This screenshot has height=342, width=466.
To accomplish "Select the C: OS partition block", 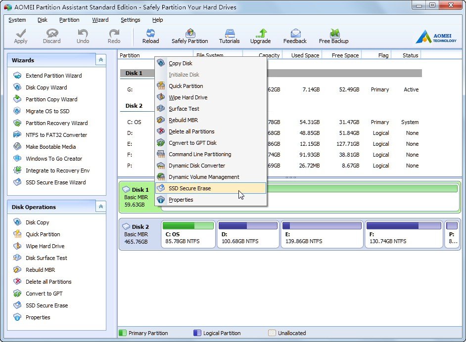I will pos(188,234).
